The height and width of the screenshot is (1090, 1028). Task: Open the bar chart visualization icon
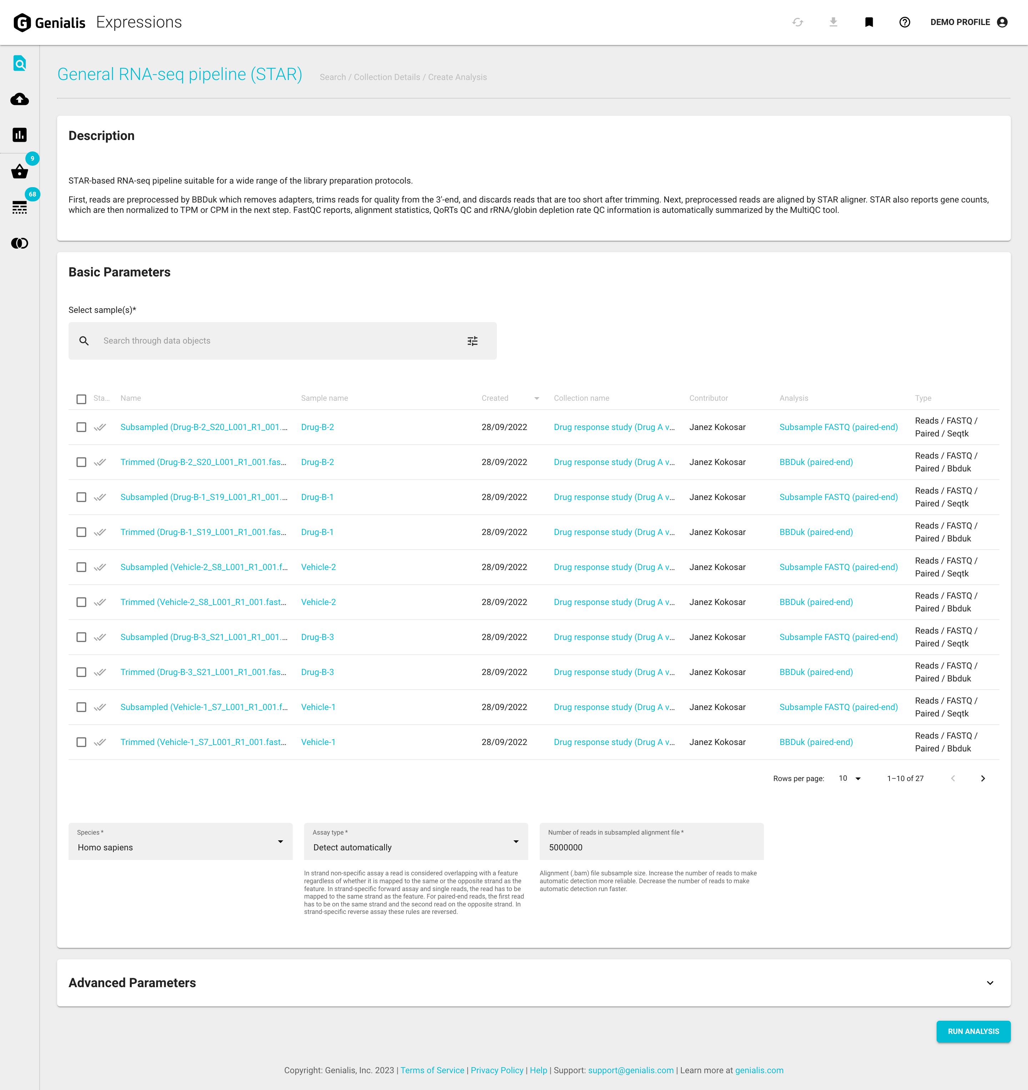tap(20, 135)
